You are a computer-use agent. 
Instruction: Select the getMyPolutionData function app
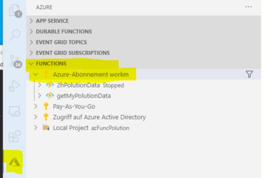(x=84, y=96)
